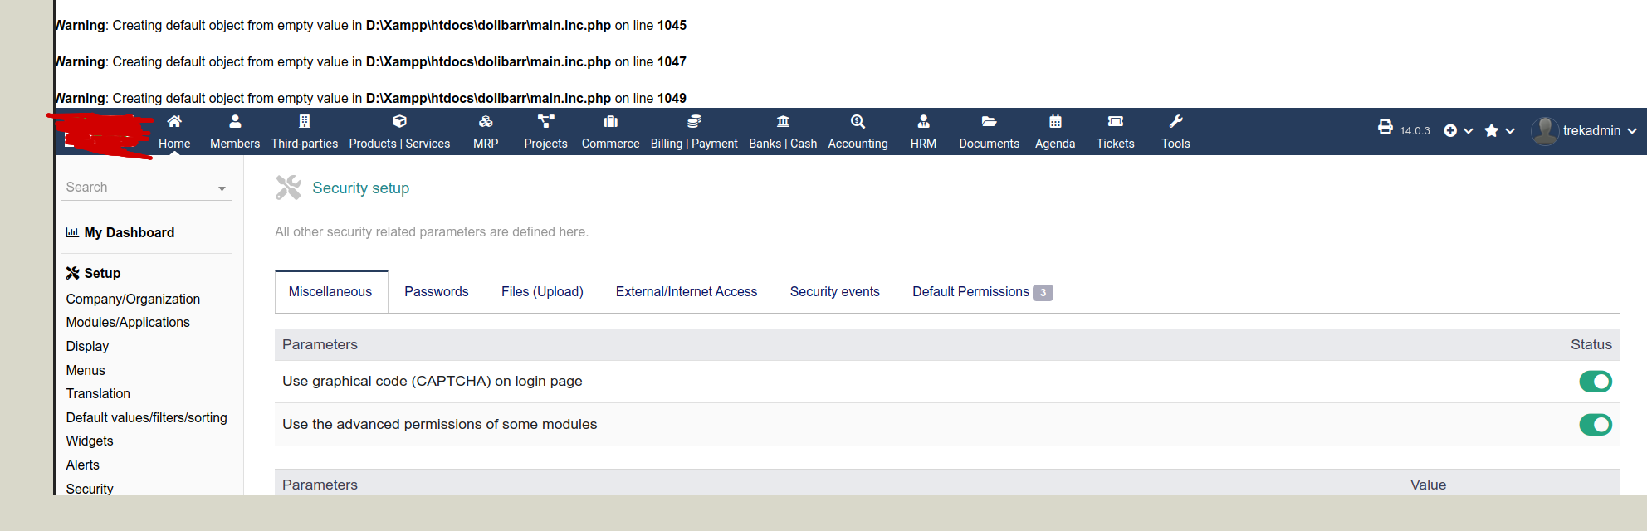Open the Agenda calendar icon
1647x531 pixels.
pyautogui.click(x=1055, y=121)
